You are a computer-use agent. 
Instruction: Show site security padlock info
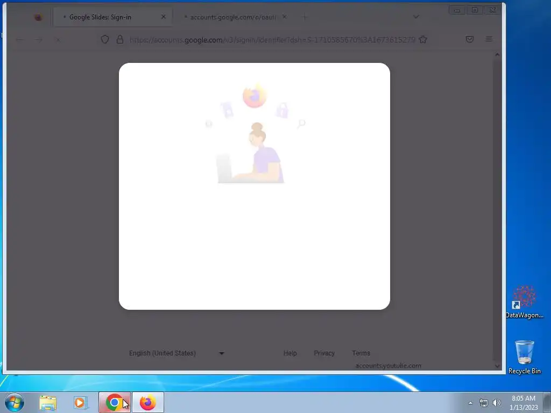[120, 39]
